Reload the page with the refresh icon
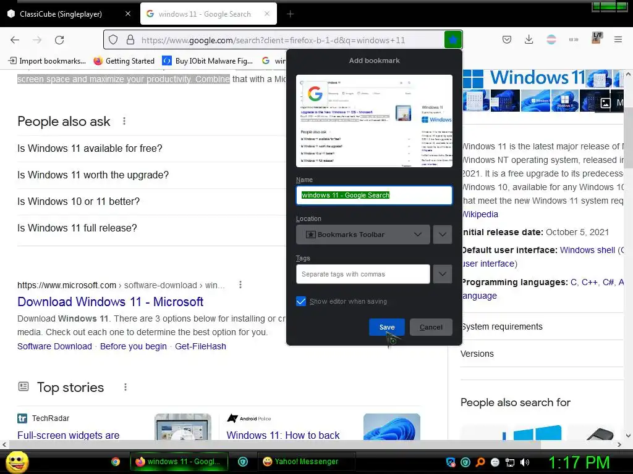 pos(59,40)
